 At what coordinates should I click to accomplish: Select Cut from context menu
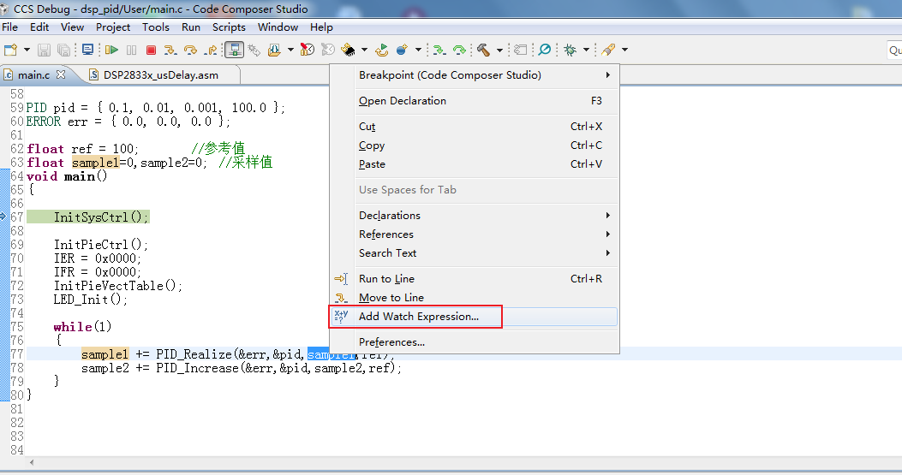[486, 127]
